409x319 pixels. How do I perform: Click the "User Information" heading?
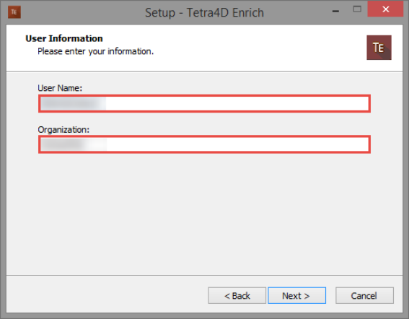(64, 39)
